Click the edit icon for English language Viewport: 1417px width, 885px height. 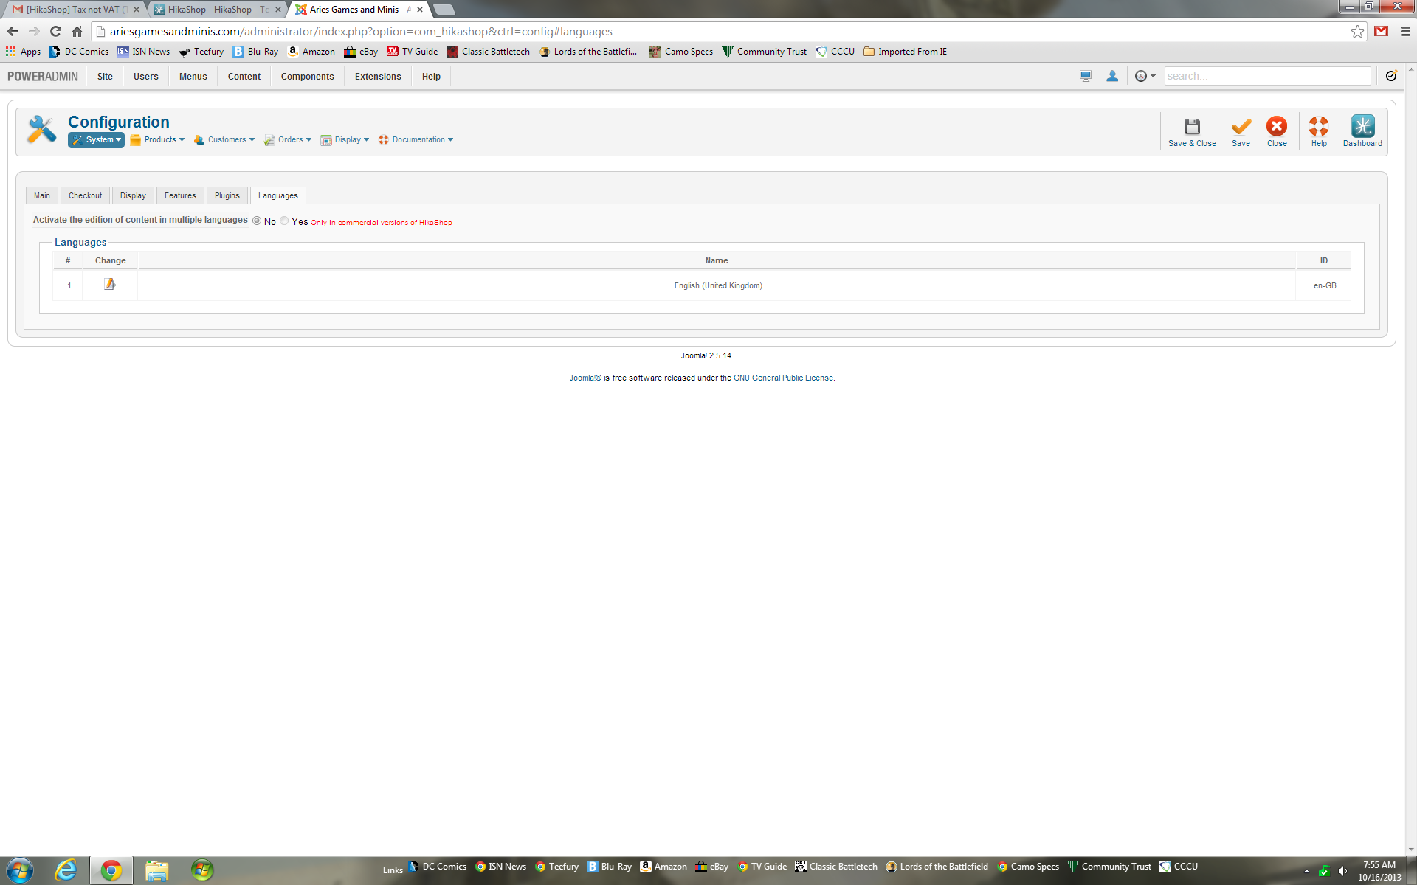pos(110,285)
